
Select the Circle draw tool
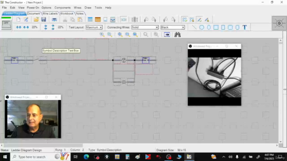click(201, 27)
